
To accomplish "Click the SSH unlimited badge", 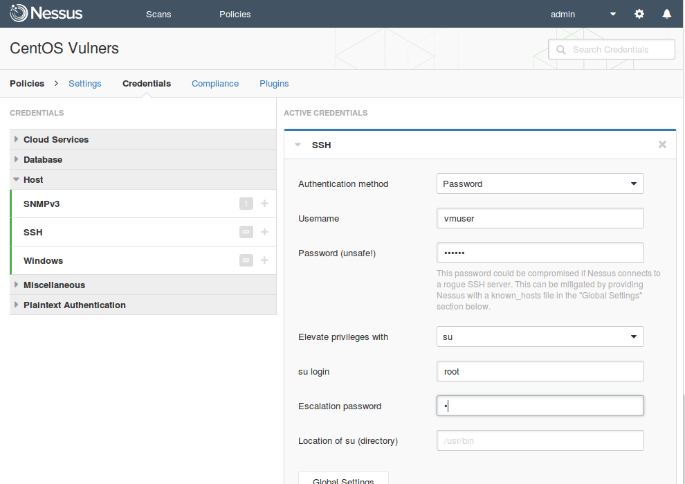I will point(246,232).
